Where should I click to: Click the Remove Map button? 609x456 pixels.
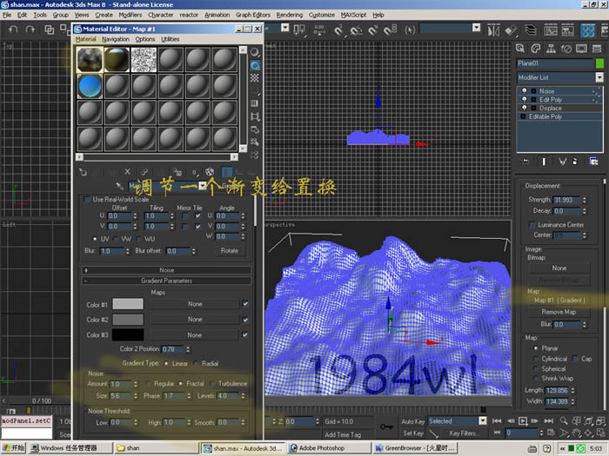559,312
